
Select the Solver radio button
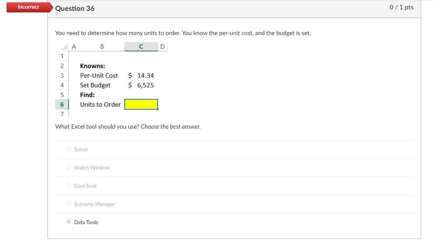point(69,149)
